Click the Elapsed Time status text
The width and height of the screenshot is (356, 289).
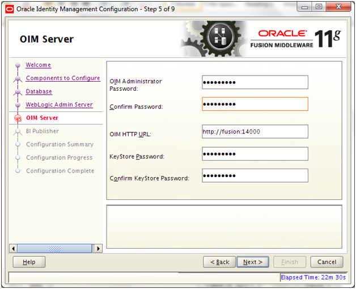(313, 278)
